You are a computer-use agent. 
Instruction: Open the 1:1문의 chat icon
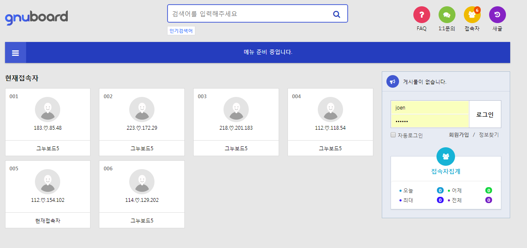(x=447, y=15)
